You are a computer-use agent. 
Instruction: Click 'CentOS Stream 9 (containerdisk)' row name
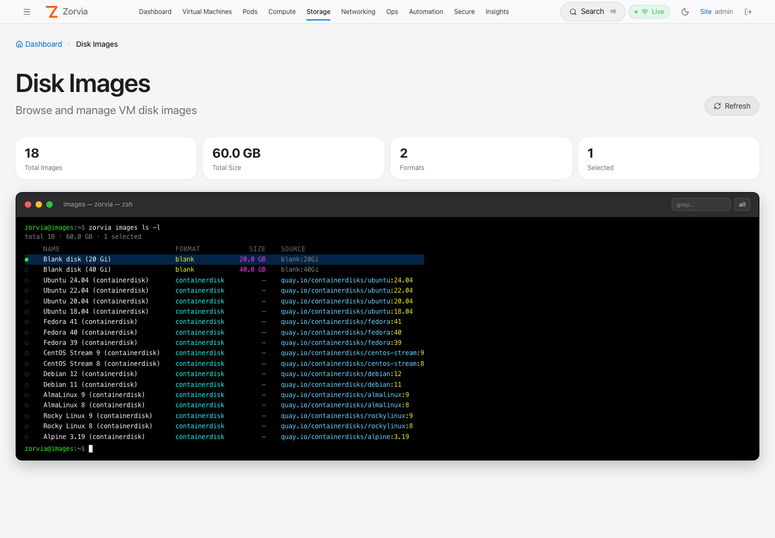[x=102, y=353]
